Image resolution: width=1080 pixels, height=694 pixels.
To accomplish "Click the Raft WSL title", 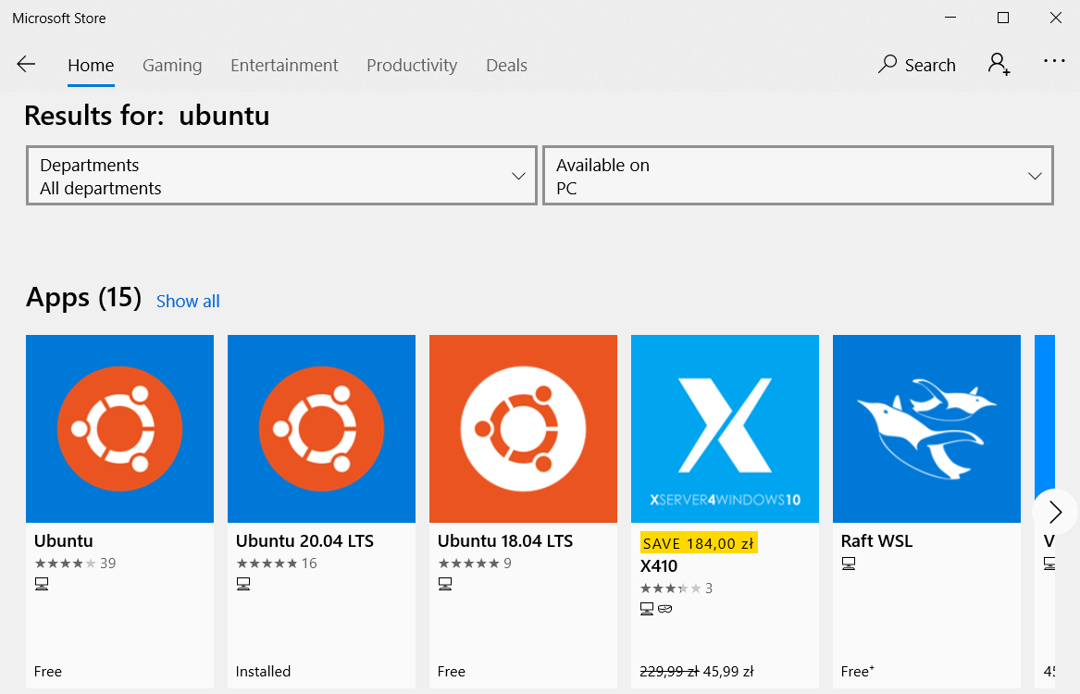I will (x=876, y=541).
